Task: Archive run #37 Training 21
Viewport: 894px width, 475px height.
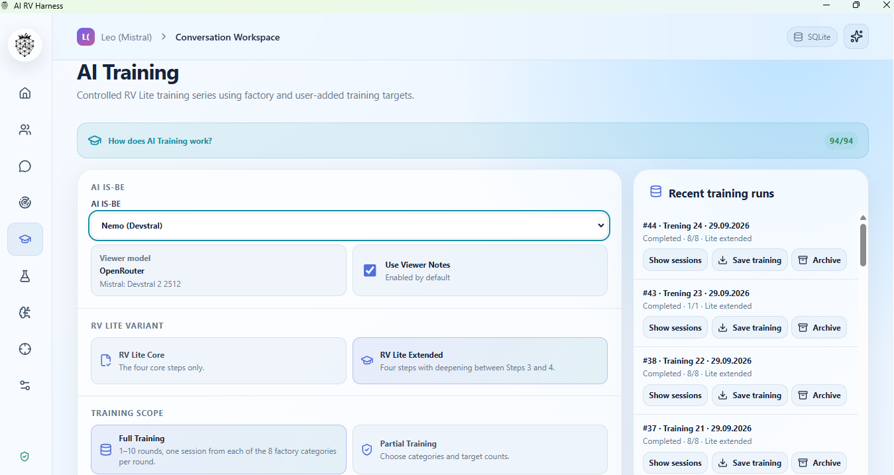Action: pos(819,463)
